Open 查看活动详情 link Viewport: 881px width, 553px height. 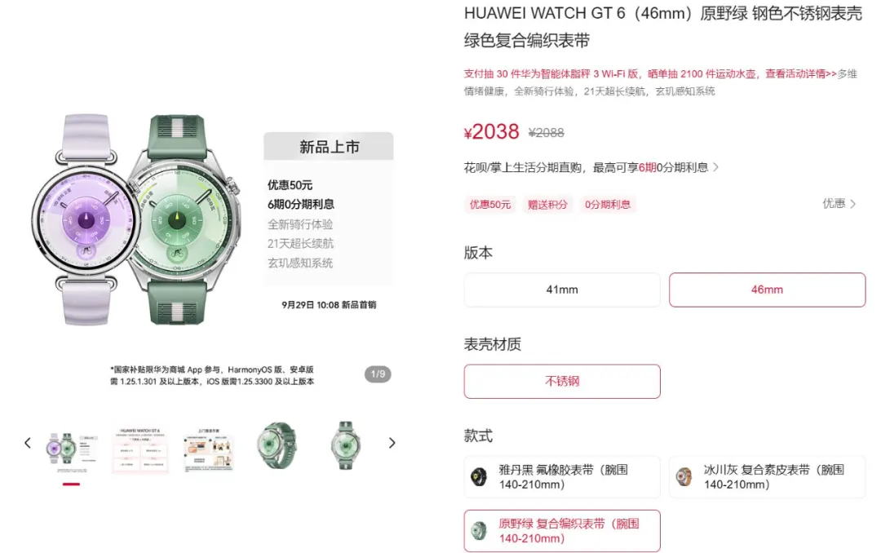(801, 73)
